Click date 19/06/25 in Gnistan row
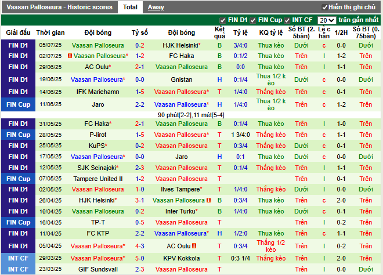Image resolution: width=383 pixels, height=275 pixels. coord(50,79)
